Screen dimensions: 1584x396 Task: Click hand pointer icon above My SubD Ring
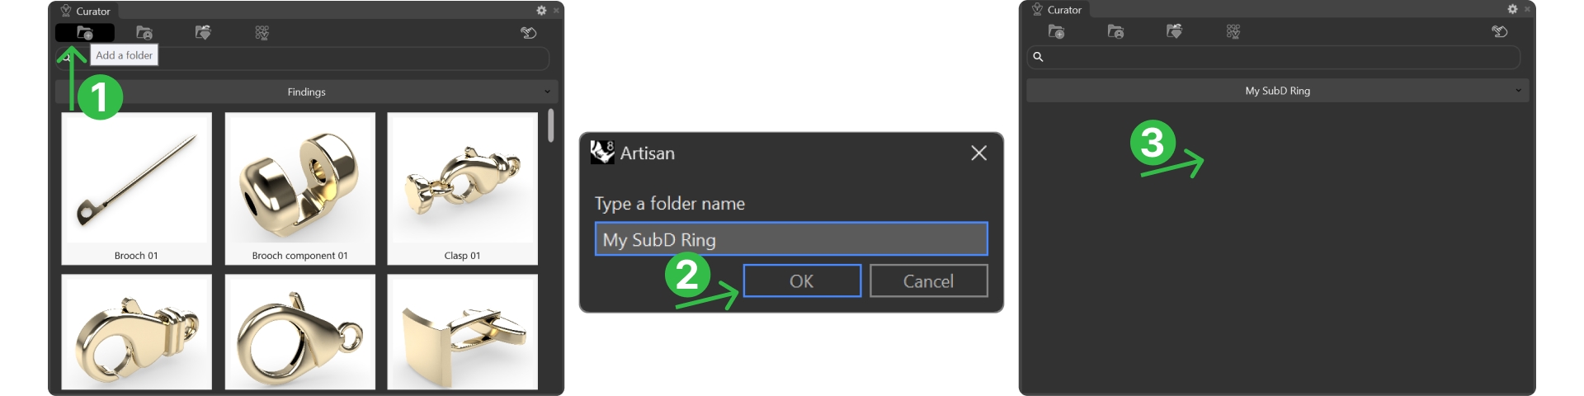(1500, 31)
